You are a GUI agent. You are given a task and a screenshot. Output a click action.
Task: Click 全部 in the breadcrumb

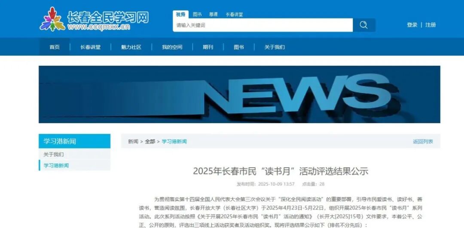[x=150, y=142]
